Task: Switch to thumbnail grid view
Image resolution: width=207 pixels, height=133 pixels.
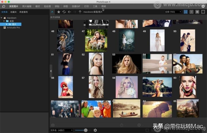Action: point(186,12)
